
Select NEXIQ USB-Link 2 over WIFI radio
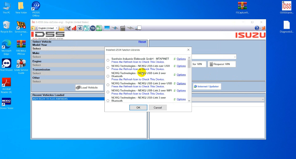(108, 92)
